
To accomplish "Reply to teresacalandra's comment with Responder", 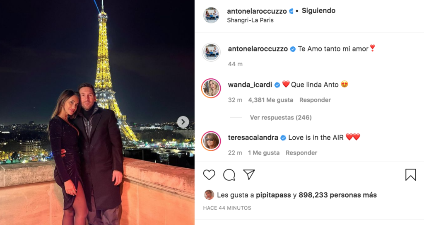I will point(301,153).
